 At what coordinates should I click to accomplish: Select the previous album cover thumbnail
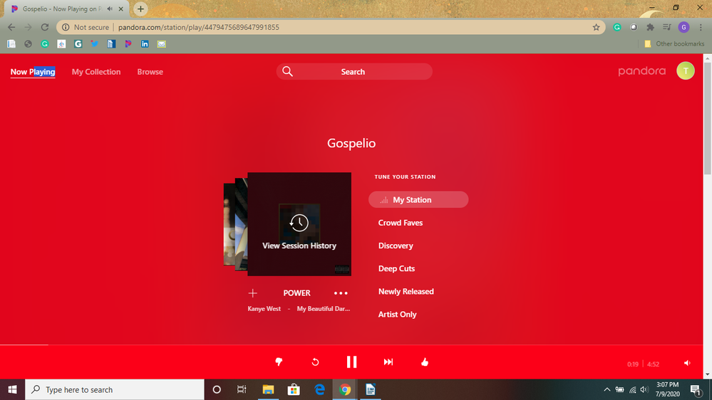pos(241,224)
